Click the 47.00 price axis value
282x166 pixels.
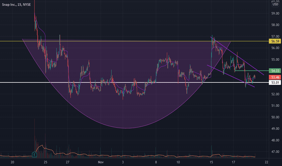click(x=275, y=152)
